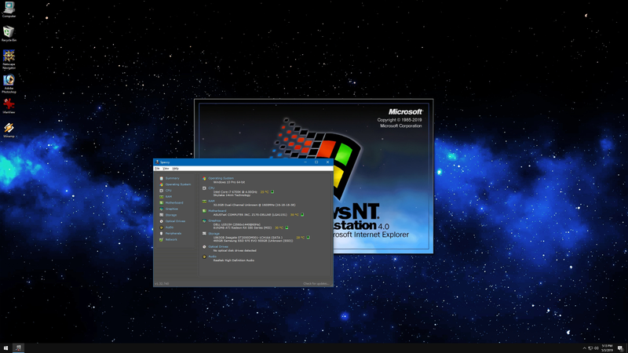Screen dimensions: 628x353
Task: Click the Speccy taskbar button
Action: (x=18, y=348)
